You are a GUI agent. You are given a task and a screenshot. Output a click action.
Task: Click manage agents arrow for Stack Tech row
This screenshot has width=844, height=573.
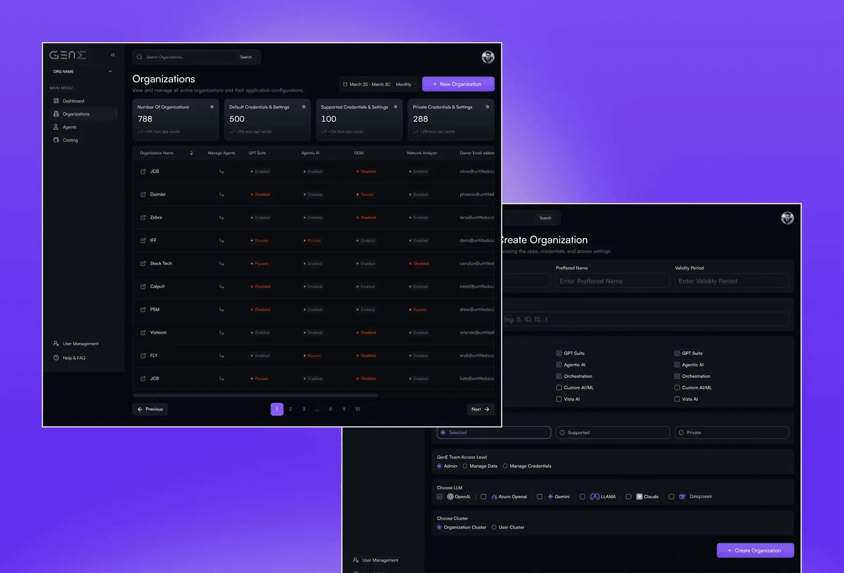pyautogui.click(x=221, y=264)
